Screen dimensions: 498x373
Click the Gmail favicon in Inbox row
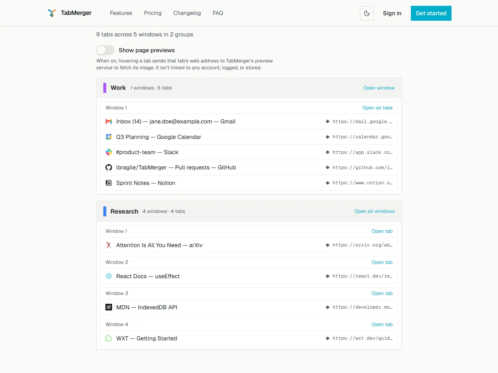tap(109, 122)
